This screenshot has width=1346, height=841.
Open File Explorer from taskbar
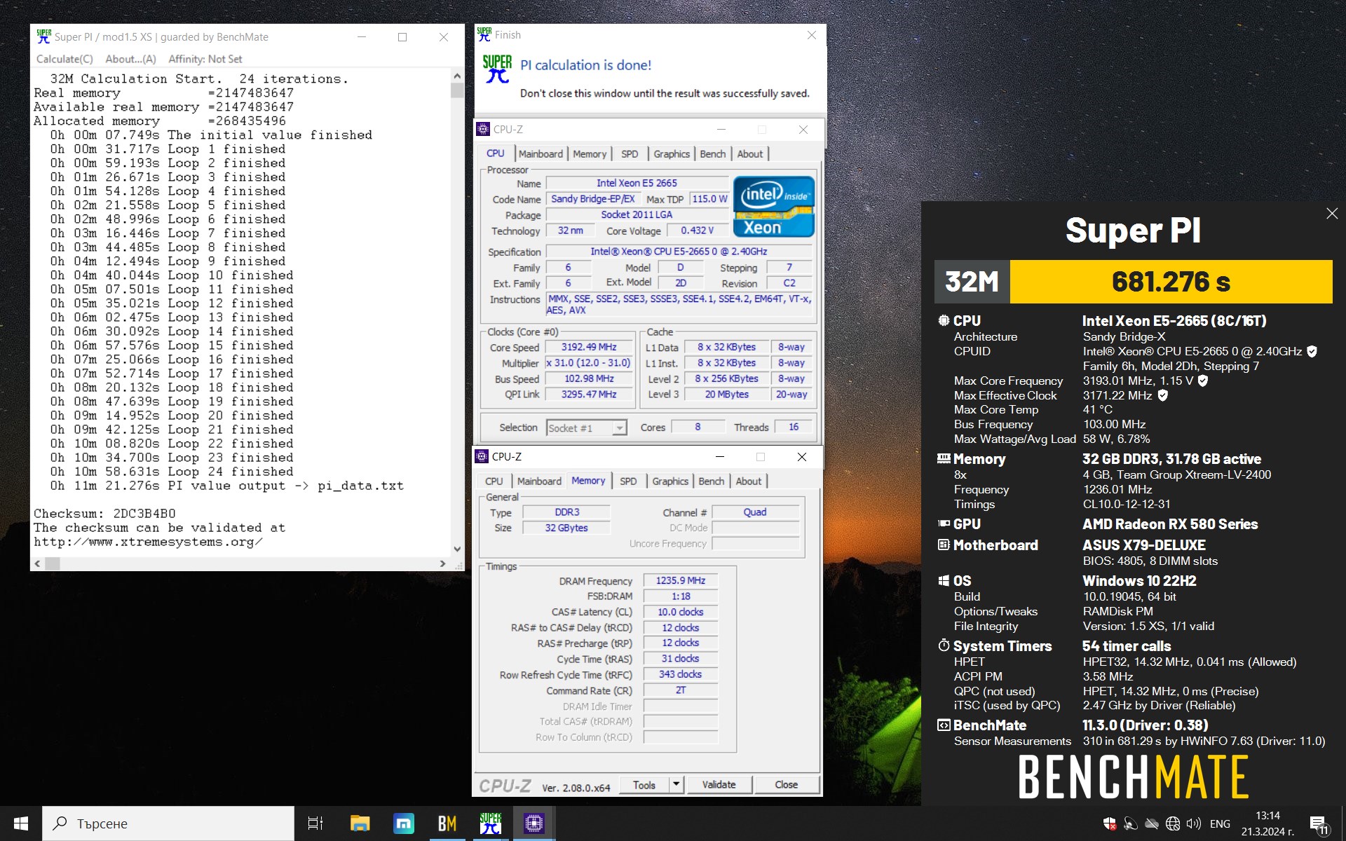pyautogui.click(x=360, y=823)
